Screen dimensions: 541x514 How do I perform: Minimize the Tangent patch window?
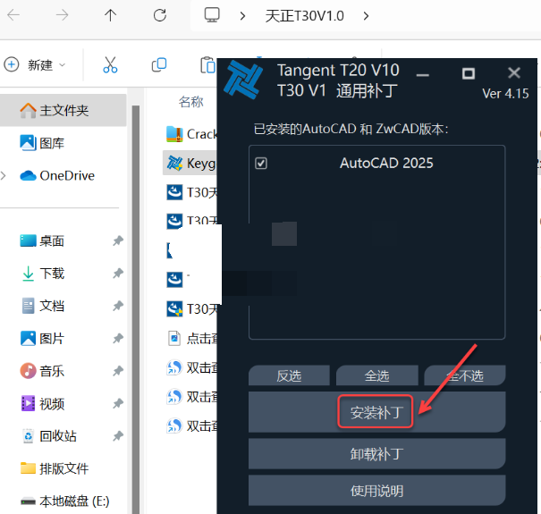coord(423,74)
